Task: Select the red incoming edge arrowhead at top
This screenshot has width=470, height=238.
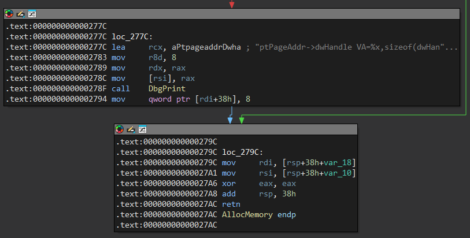Action: pyautogui.click(x=232, y=5)
